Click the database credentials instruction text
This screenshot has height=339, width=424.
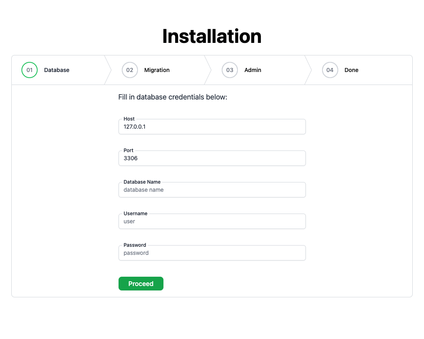(x=173, y=97)
